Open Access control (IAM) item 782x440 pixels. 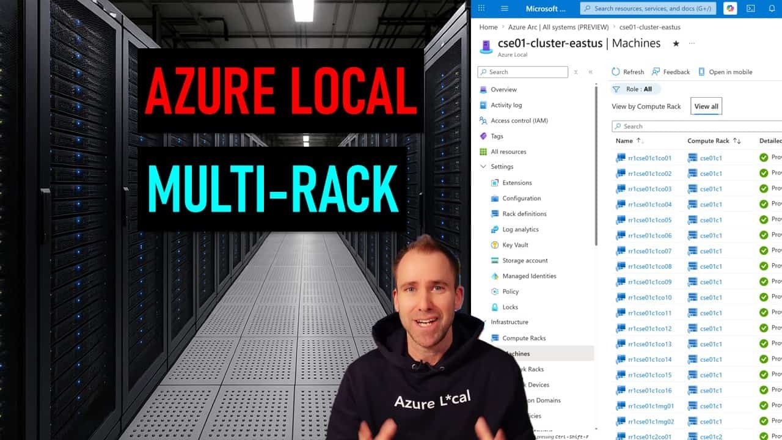click(519, 120)
